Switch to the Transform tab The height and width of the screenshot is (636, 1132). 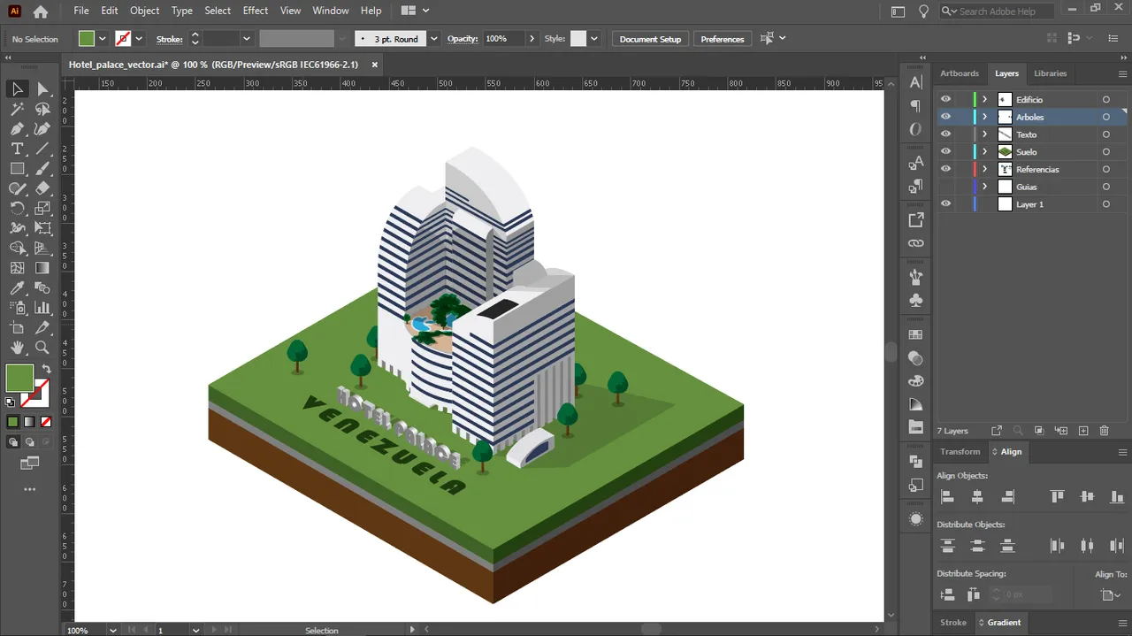point(960,451)
